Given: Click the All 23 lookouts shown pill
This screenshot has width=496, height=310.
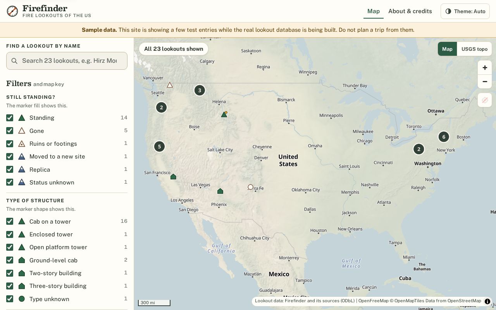Looking at the screenshot, I should pyautogui.click(x=174, y=49).
